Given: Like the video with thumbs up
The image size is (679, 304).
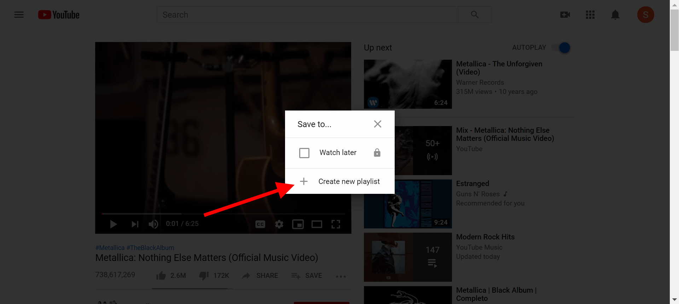Looking at the screenshot, I should (161, 275).
